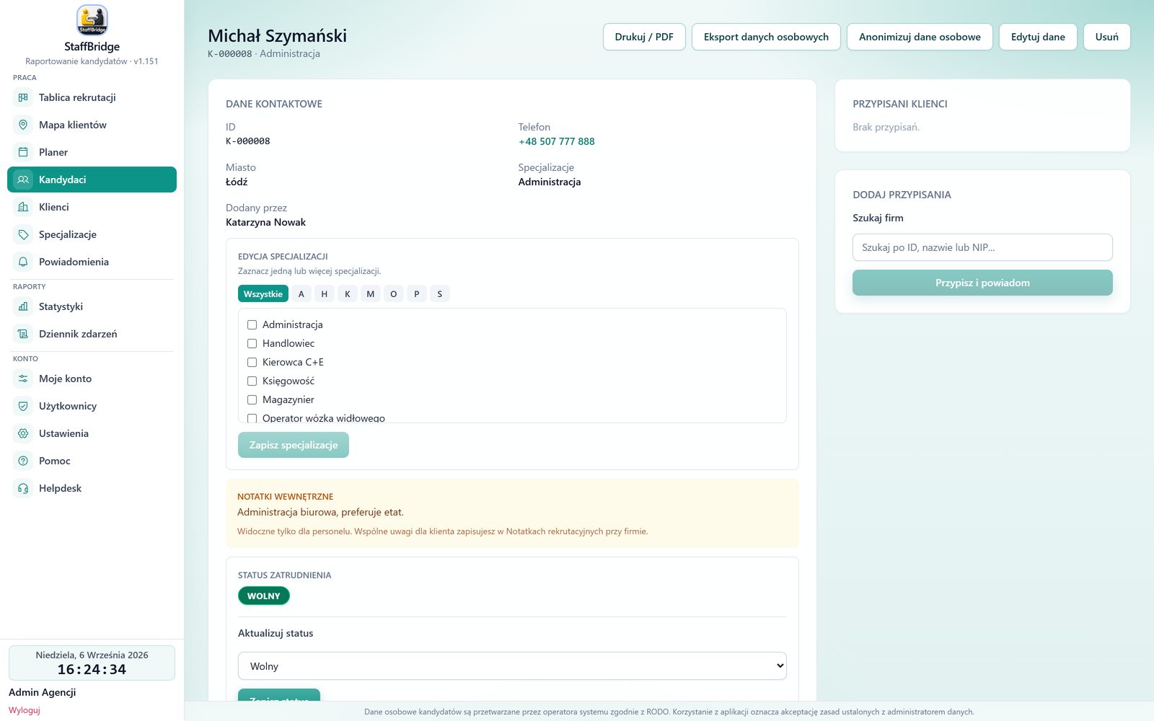Open the Aktualizuj status dropdown
Viewport: 1154px width, 721px height.
512,666
